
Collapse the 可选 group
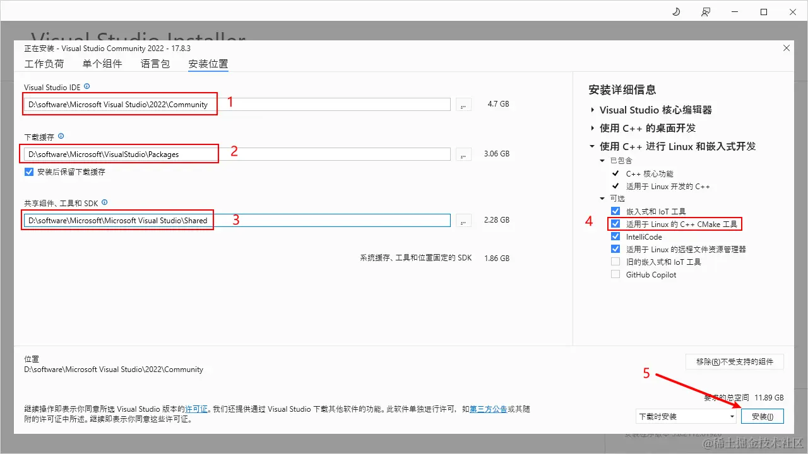point(603,199)
